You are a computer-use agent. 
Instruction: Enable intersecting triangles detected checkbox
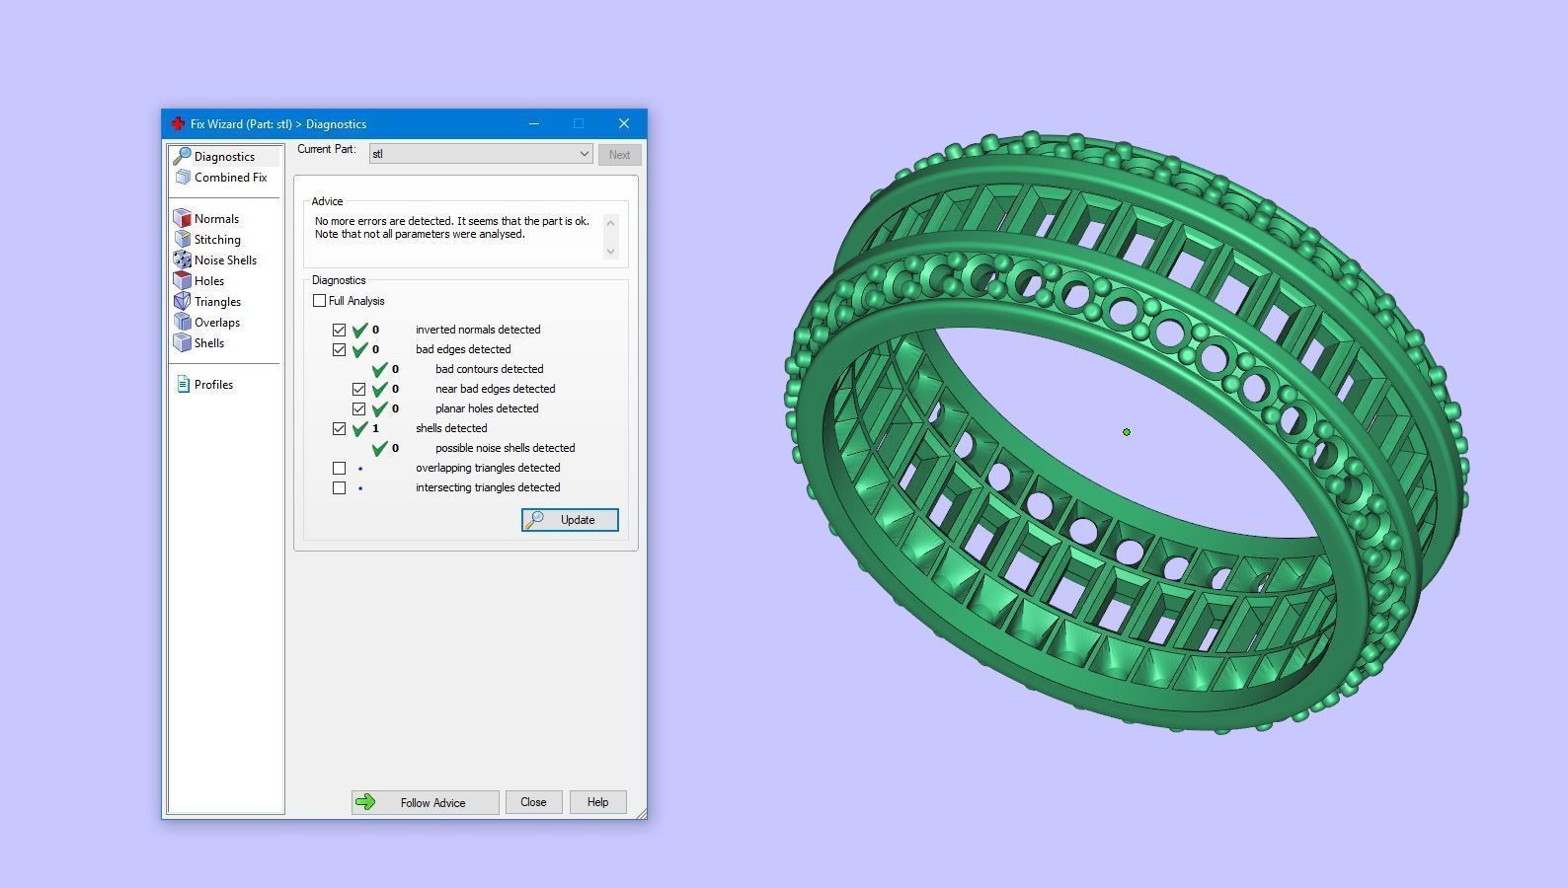coord(339,487)
